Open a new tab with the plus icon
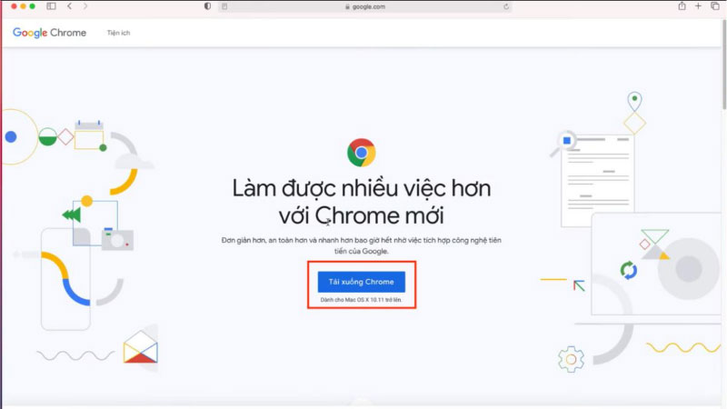The width and height of the screenshot is (727, 409). pos(698,6)
